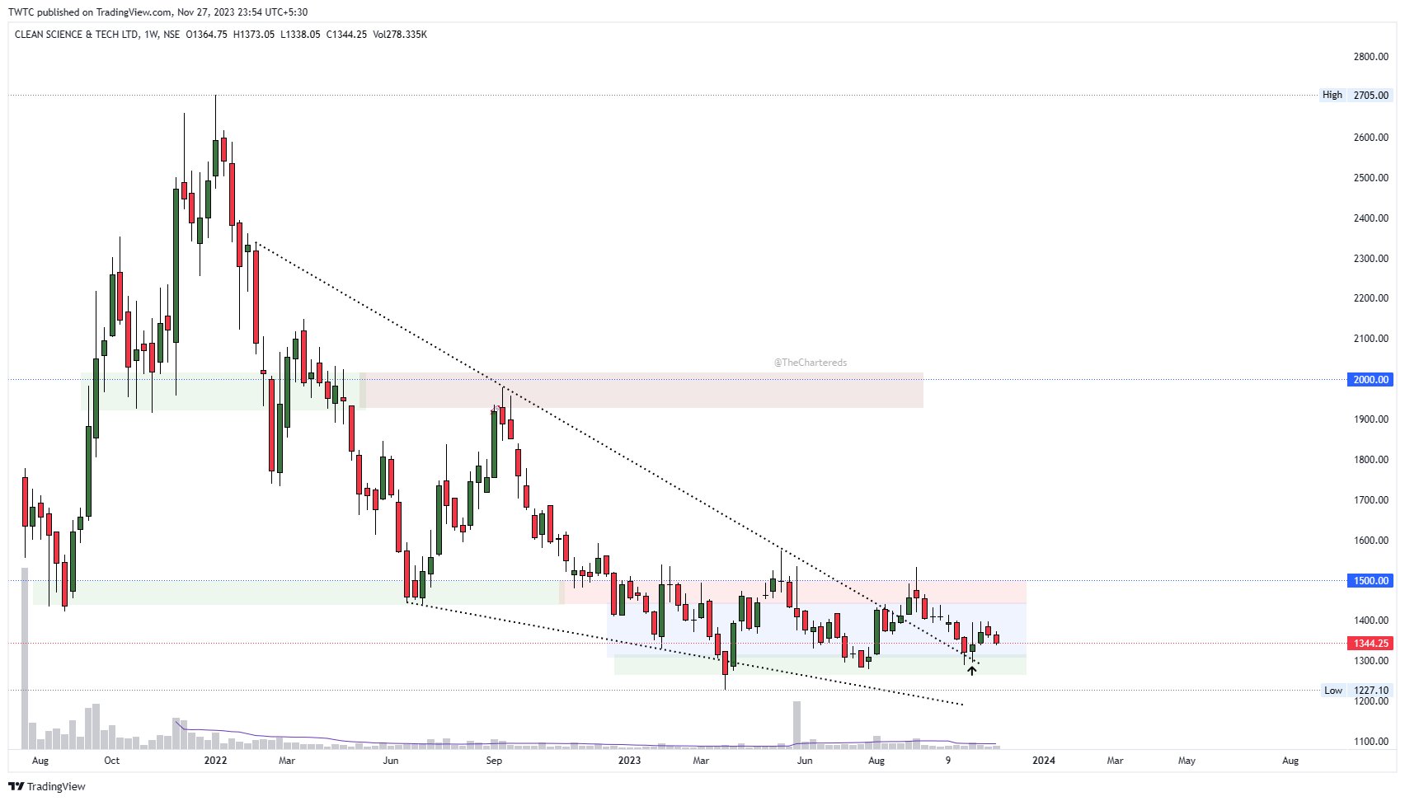Click the 2800.00 price axis label
Screen dimensions: 1405x801
(1370, 57)
